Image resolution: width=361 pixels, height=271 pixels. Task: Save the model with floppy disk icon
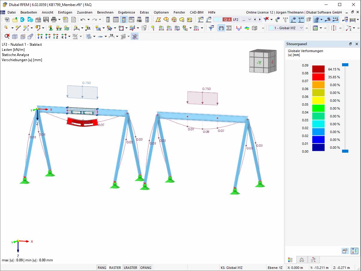pyautogui.click(x=46, y=20)
